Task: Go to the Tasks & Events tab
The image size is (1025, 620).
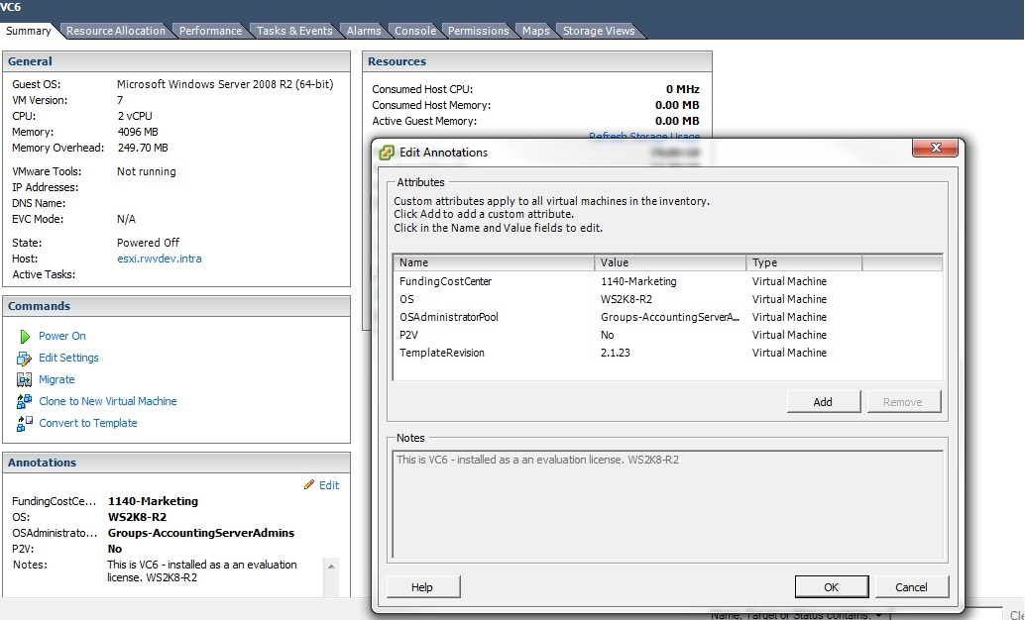Action: (x=294, y=31)
